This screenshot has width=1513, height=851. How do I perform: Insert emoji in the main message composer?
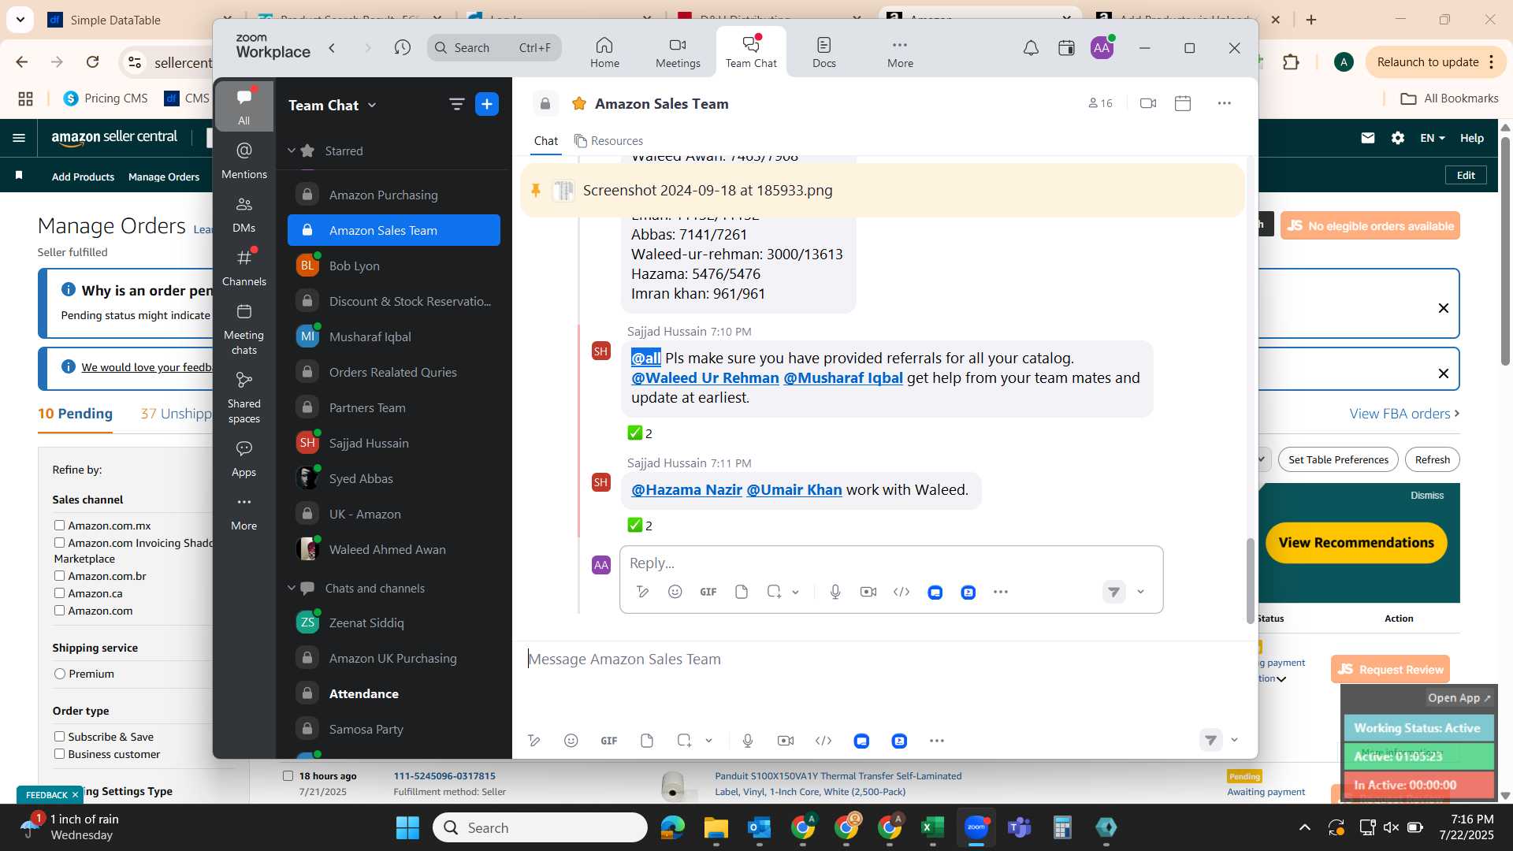571,741
